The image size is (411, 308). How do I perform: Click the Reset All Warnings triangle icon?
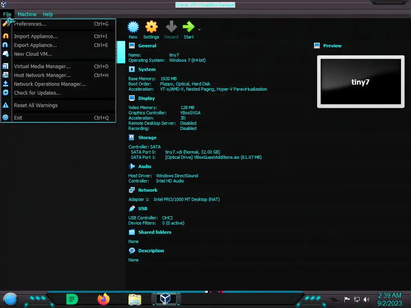[6, 105]
